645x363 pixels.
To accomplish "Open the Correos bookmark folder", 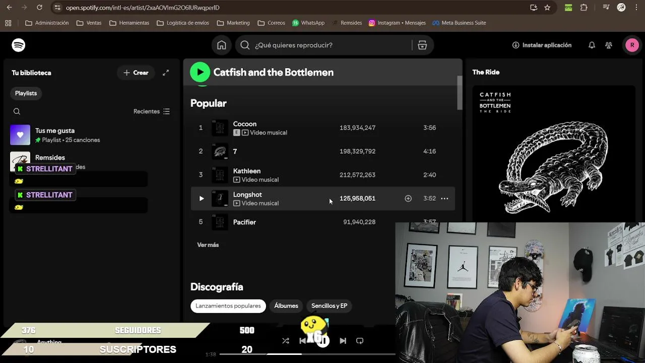I will [x=271, y=23].
